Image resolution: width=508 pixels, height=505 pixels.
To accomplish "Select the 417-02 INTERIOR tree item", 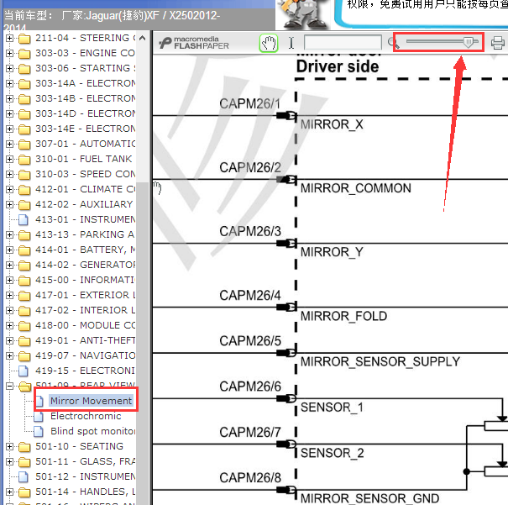I will (x=85, y=310).
